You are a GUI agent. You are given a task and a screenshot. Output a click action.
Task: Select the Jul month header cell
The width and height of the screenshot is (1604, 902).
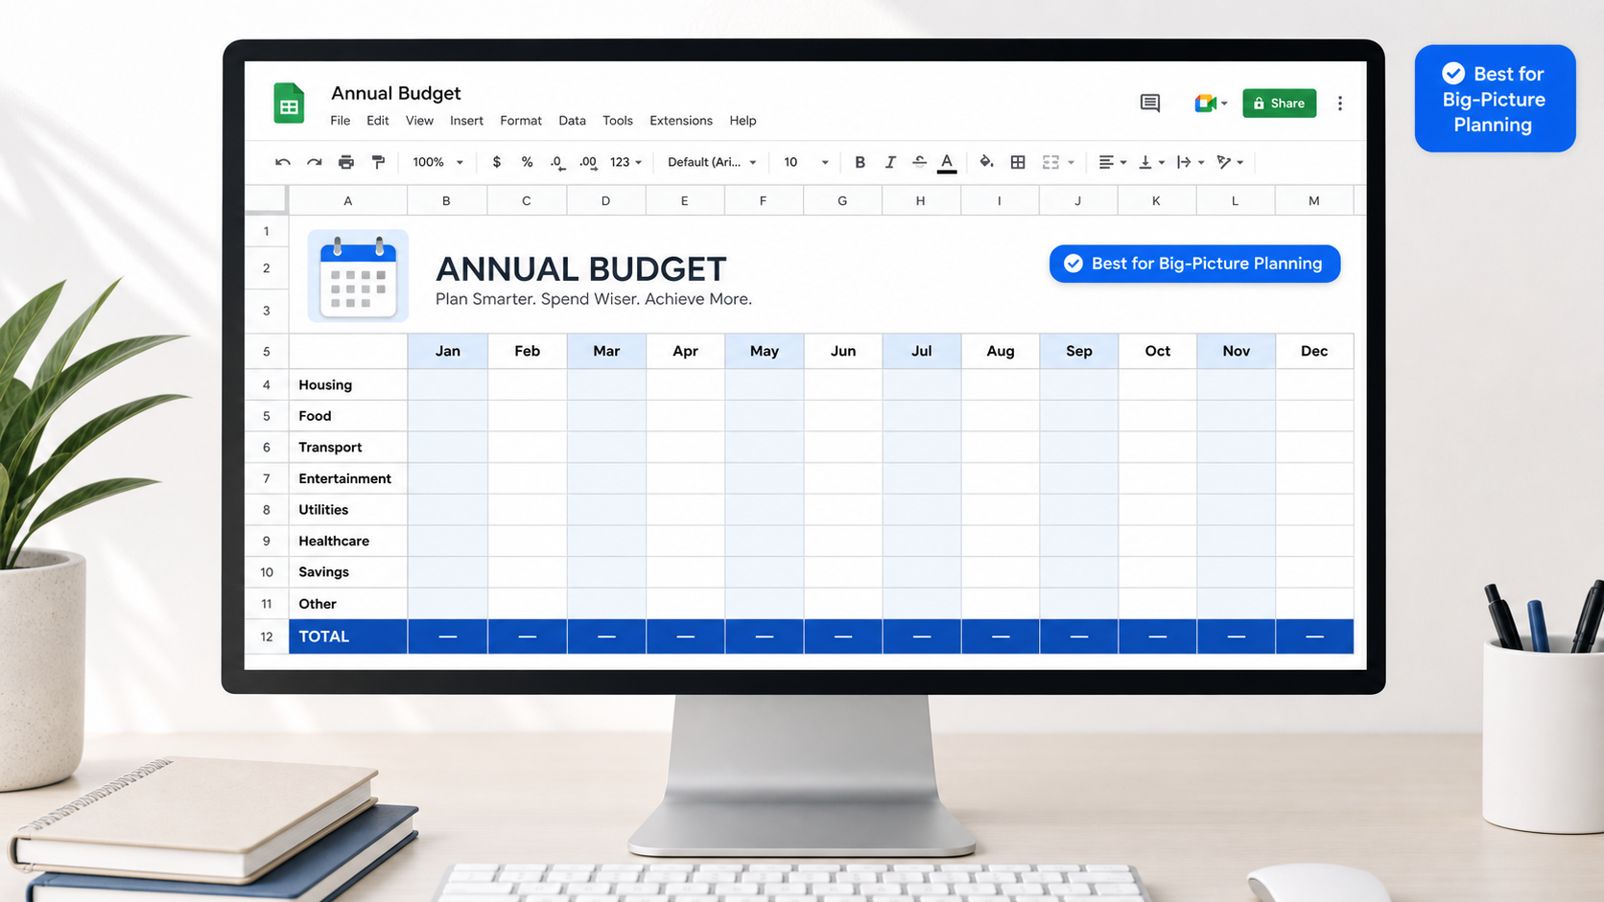coord(922,351)
